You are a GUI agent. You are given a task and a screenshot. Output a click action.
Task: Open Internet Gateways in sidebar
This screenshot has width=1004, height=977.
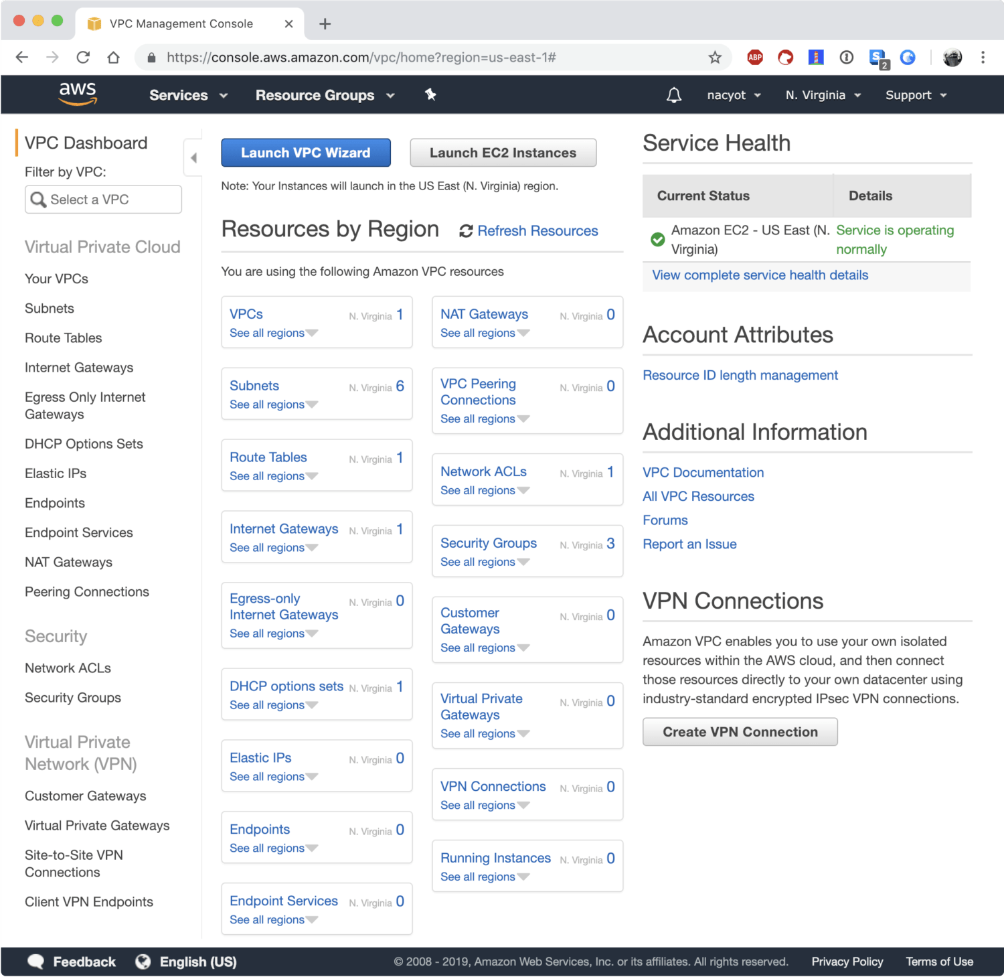pos(79,367)
